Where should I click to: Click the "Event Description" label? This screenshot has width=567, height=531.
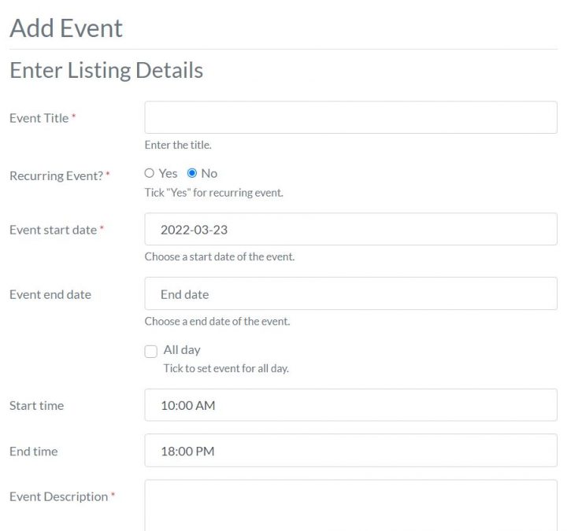(x=58, y=496)
